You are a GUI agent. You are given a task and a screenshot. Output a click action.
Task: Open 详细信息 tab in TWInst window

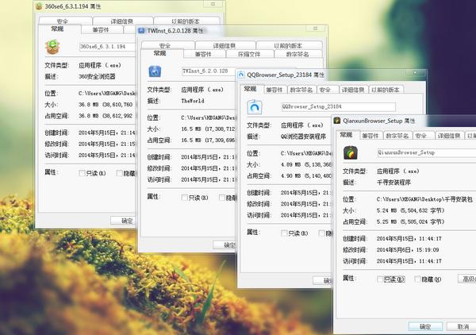tap(225, 45)
